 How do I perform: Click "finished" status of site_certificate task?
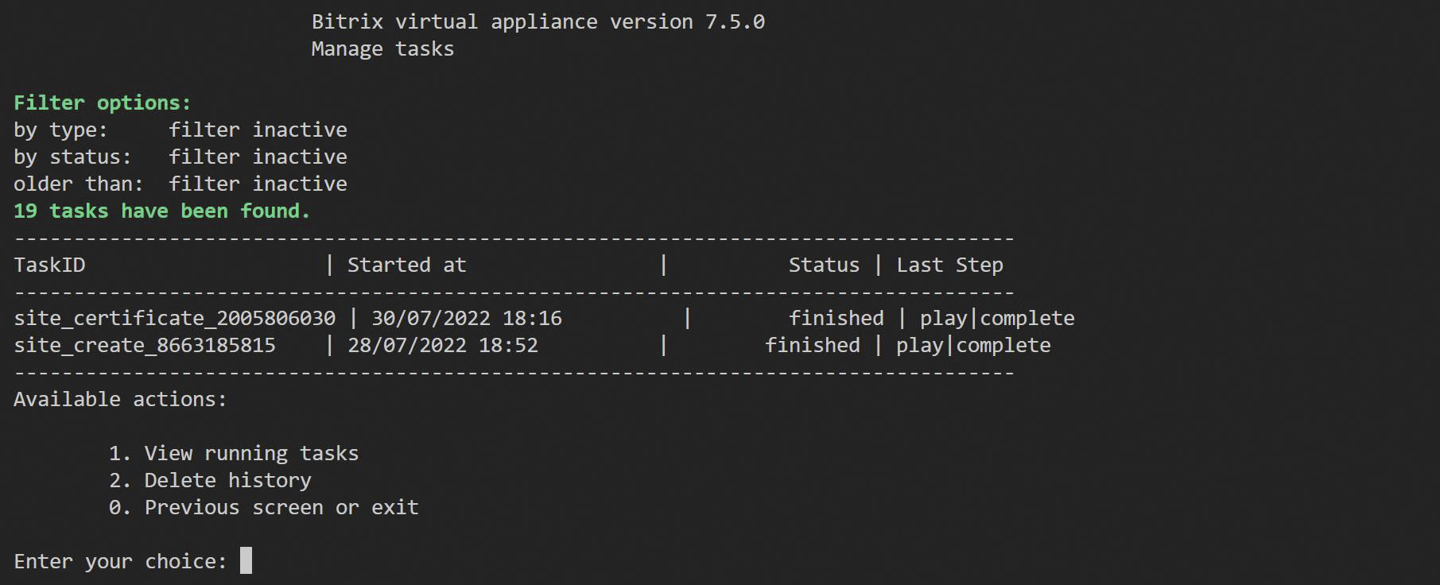pyautogui.click(x=836, y=319)
